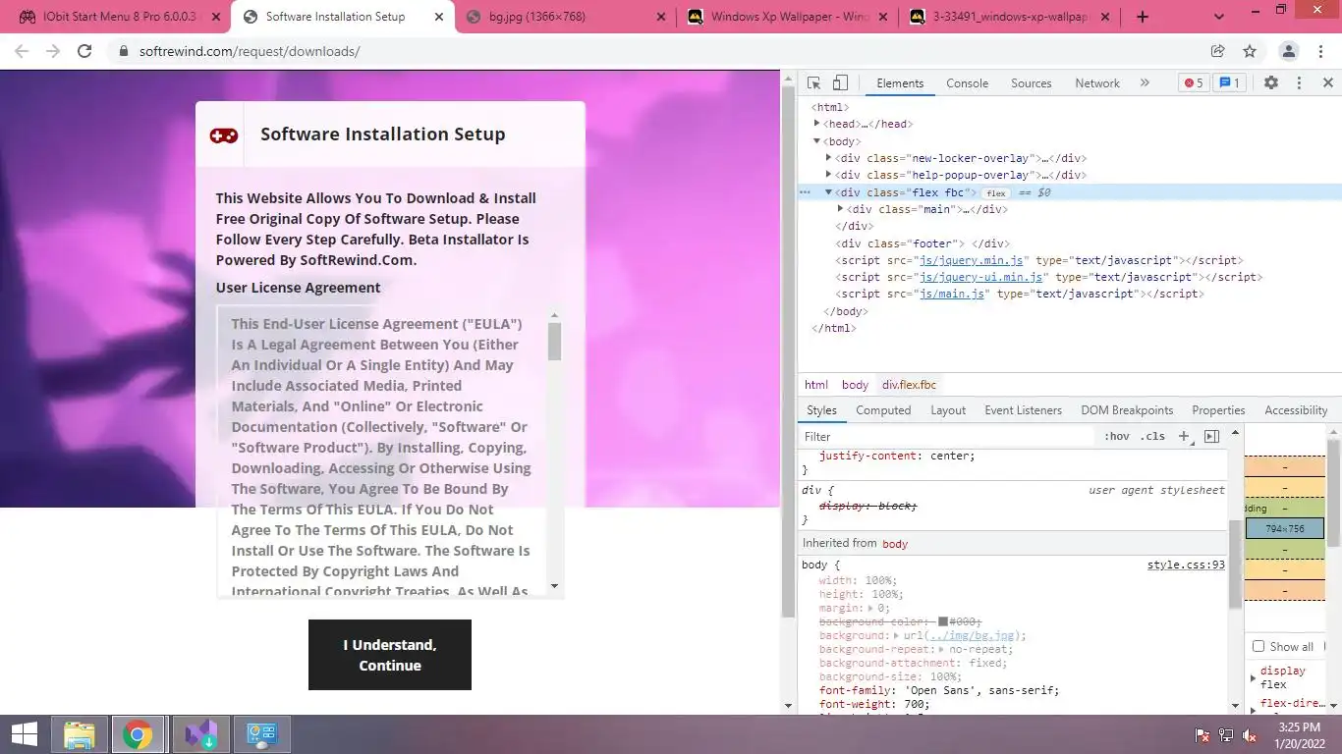This screenshot has width=1342, height=754.
Task: Open the Event Listeners tab
Action: 1023,410
